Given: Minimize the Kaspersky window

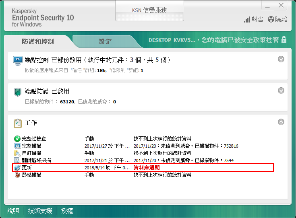Looking at the screenshot, I should (267, 6).
